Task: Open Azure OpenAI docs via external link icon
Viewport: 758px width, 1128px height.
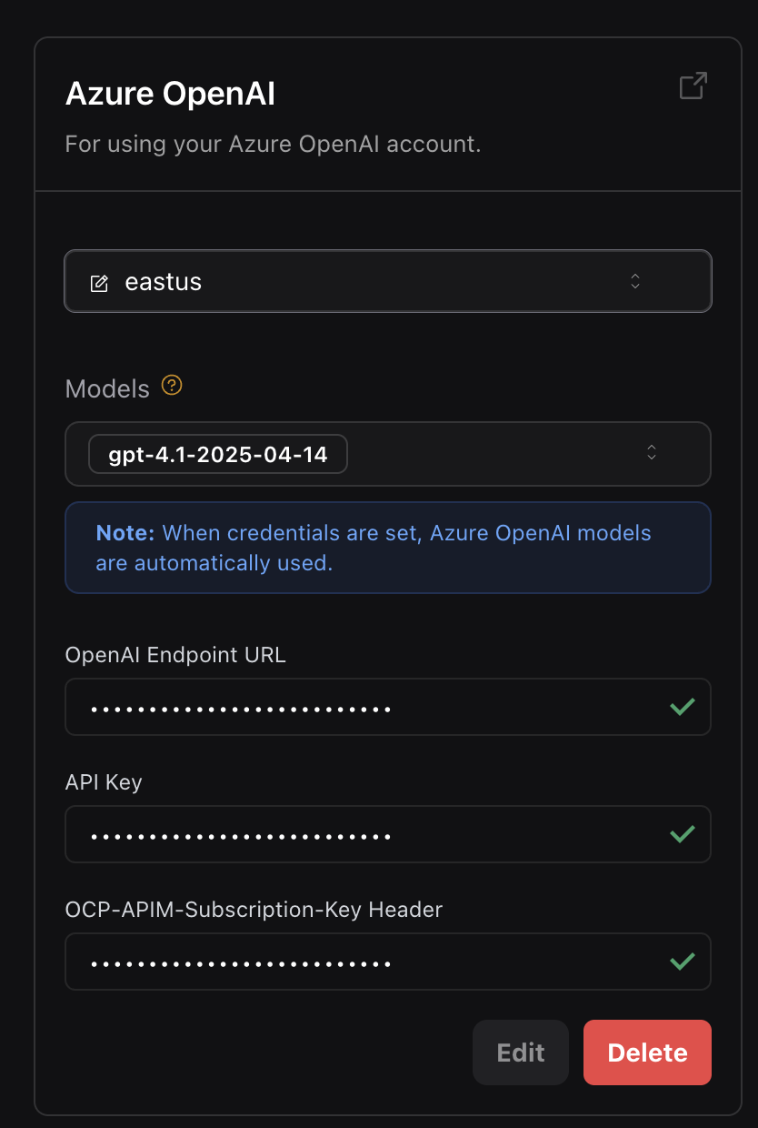Action: coord(692,86)
